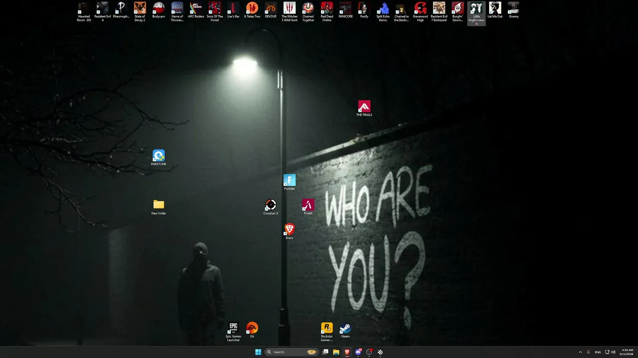The height and width of the screenshot is (358, 638).
Task: Click the microphone tray icon
Action: click(x=588, y=352)
